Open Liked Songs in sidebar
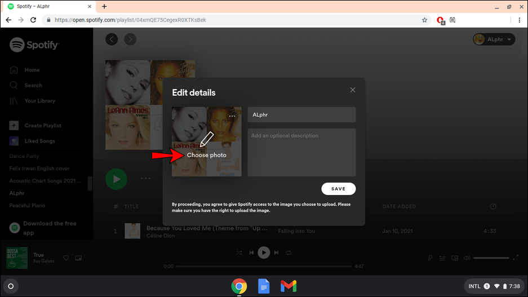Screen dimensions: 528x297 click(x=32, y=141)
